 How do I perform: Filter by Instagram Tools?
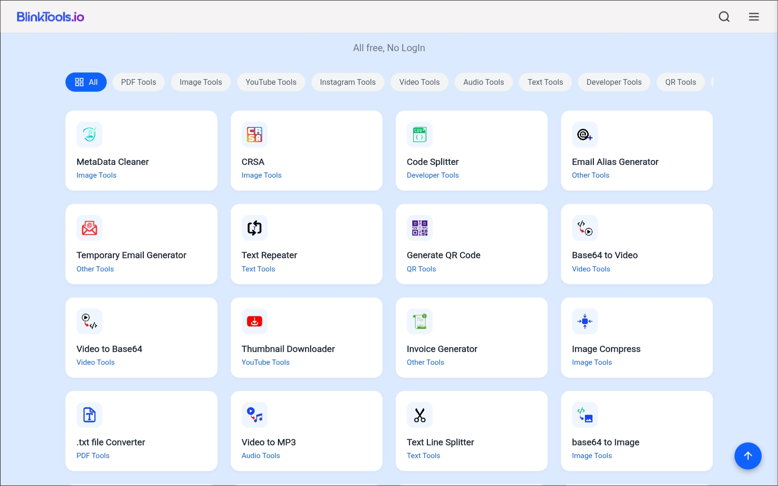[x=348, y=82]
